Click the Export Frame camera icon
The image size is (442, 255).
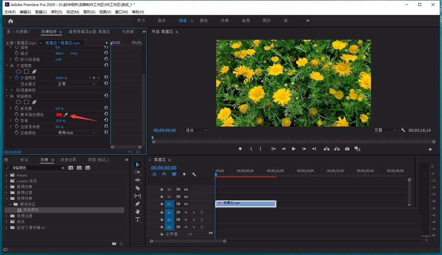click(x=347, y=149)
